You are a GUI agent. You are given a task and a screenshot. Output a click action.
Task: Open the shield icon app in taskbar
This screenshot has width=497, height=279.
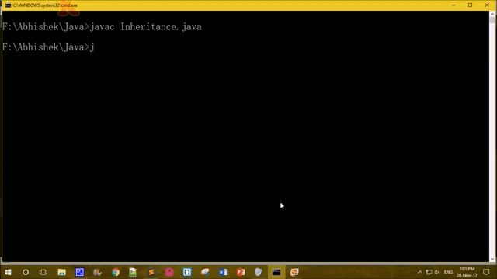pyautogui.click(x=259, y=272)
